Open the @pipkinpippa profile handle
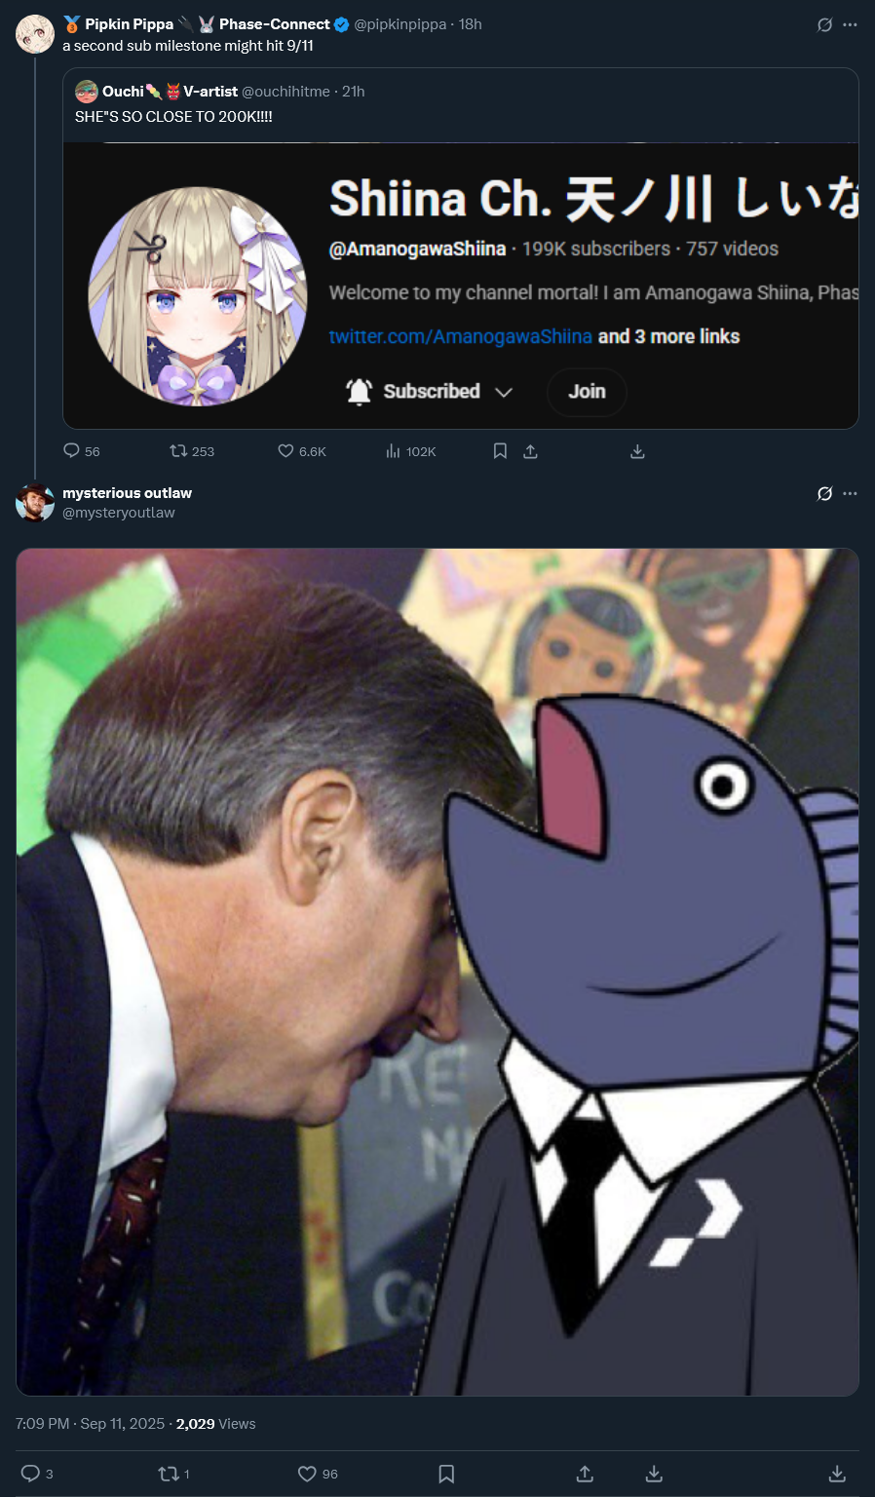 [399, 24]
